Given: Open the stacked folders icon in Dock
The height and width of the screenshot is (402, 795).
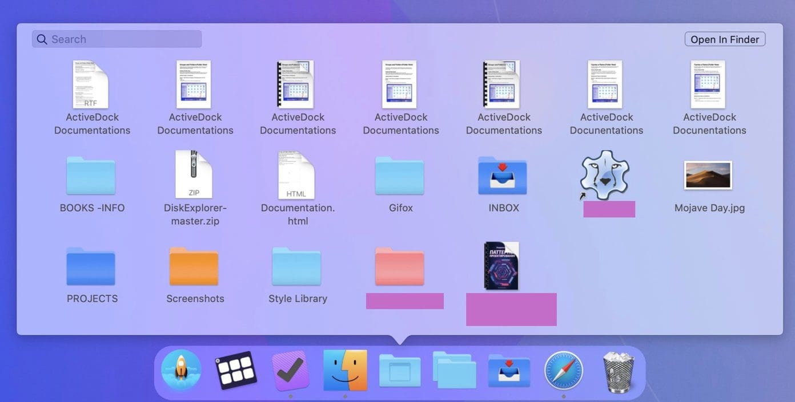Looking at the screenshot, I should pyautogui.click(x=455, y=370).
